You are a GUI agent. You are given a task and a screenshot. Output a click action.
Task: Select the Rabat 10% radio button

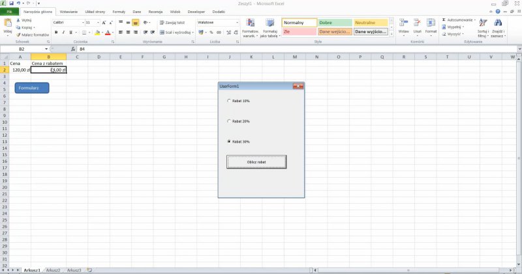228,101
